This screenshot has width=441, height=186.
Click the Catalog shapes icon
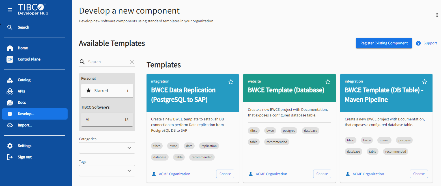10,80
